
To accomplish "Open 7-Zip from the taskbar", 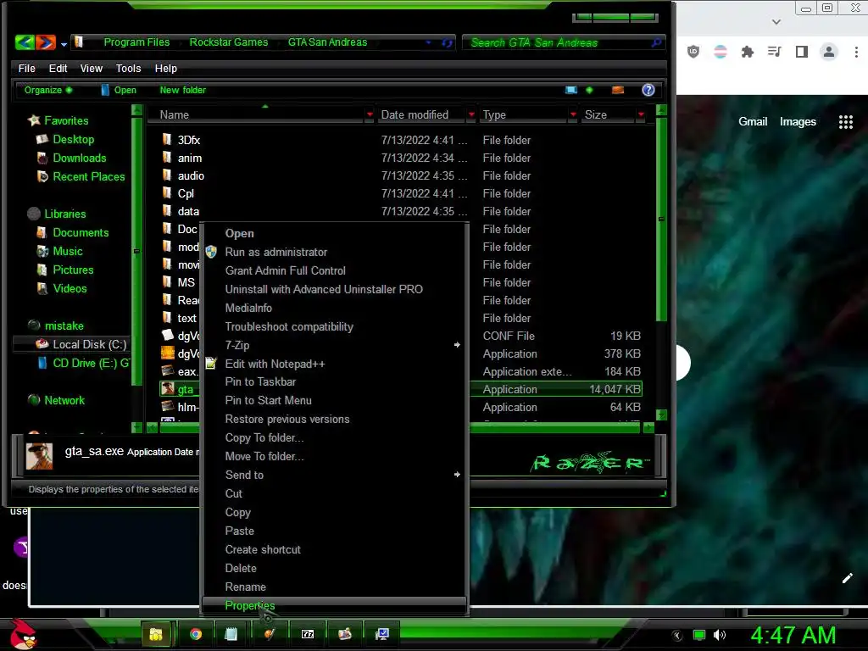I will tap(308, 634).
